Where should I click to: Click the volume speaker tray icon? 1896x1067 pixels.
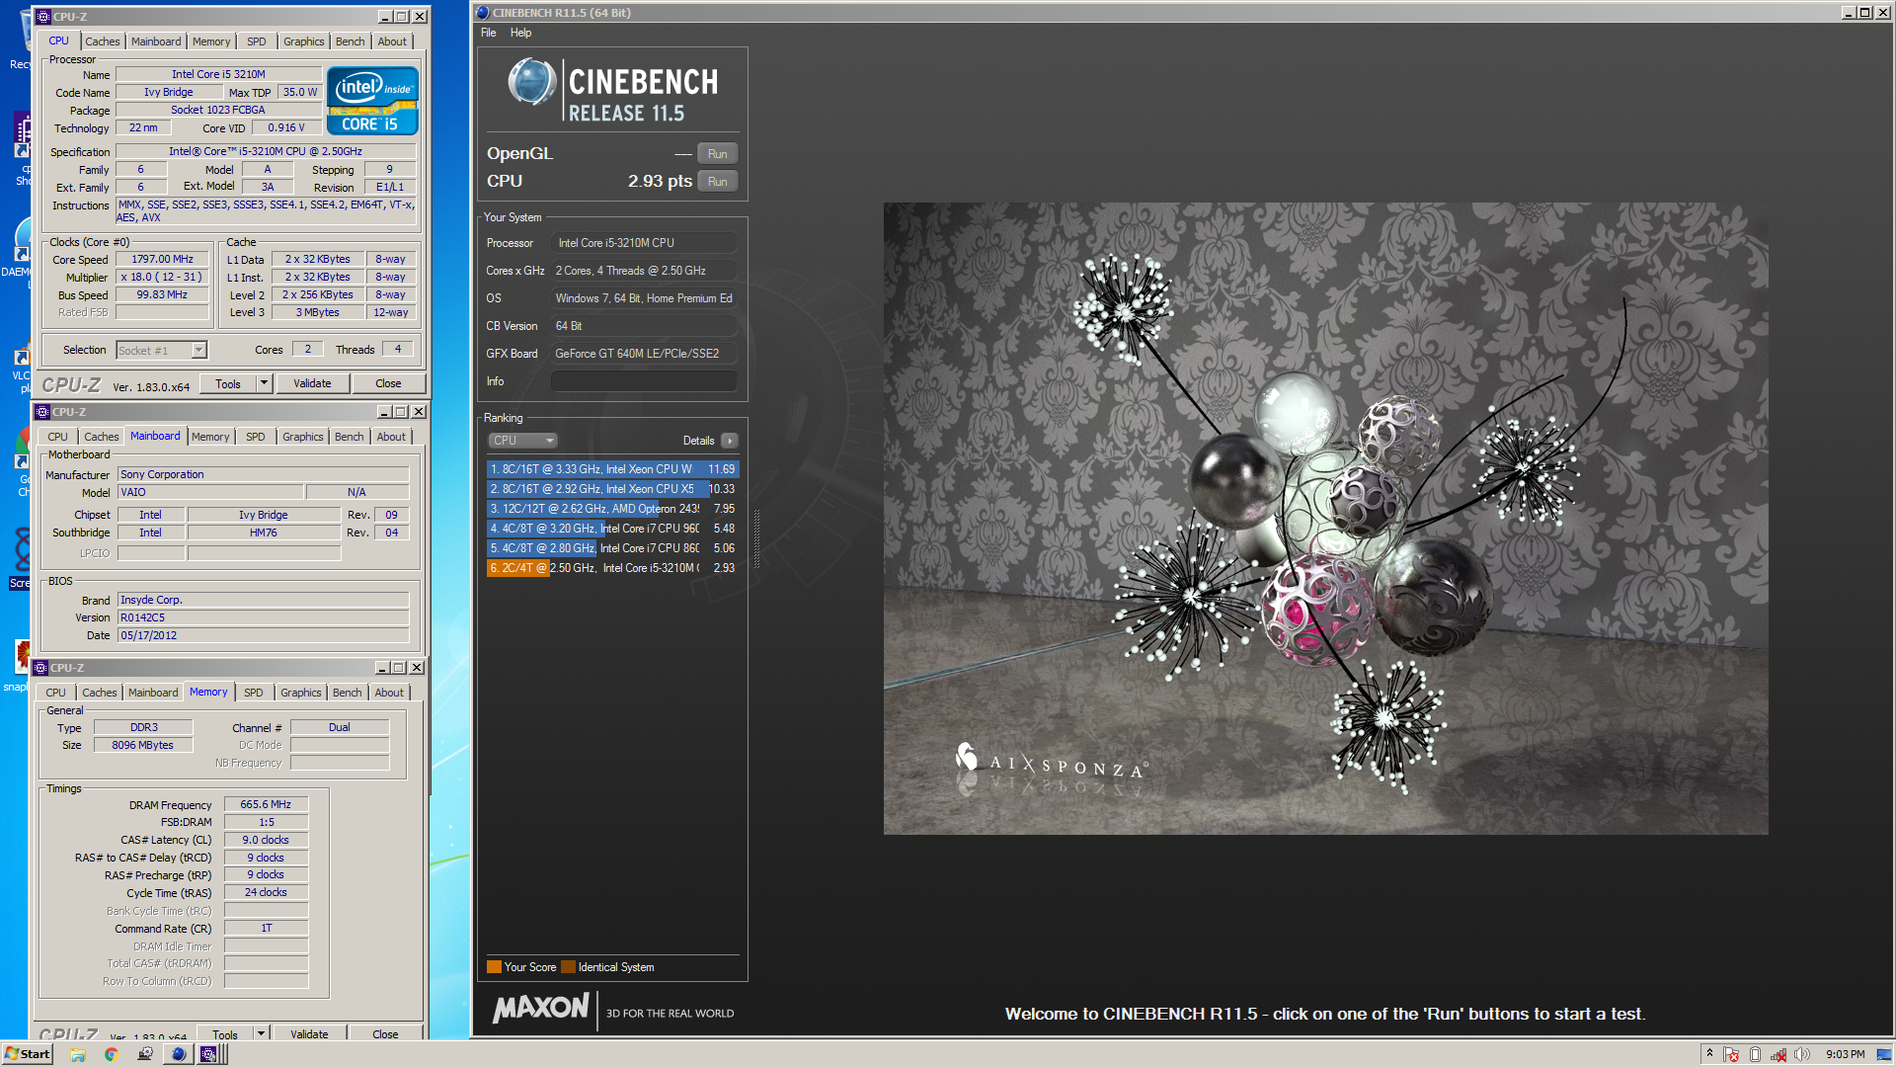[x=1802, y=1054]
